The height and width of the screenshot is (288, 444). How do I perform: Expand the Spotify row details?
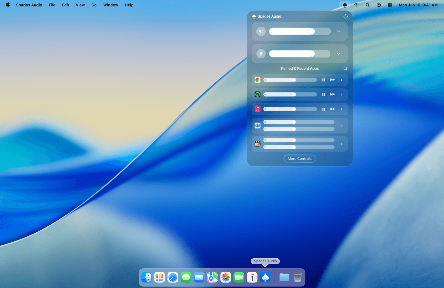coord(341,94)
